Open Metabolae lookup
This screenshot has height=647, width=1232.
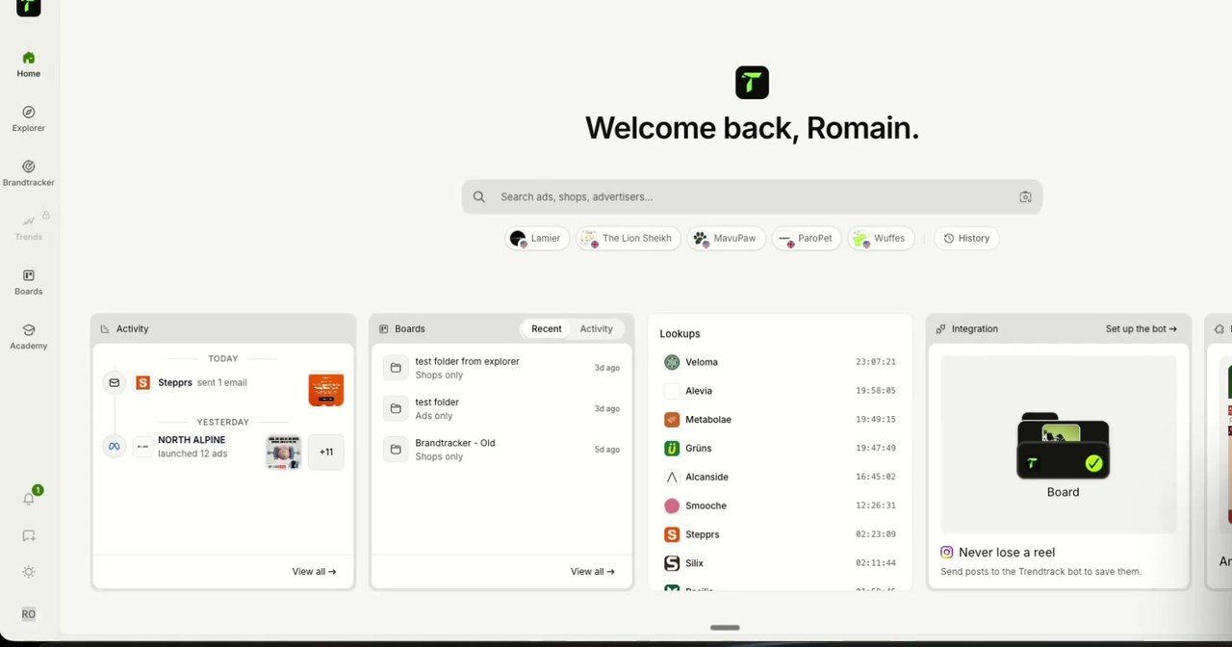click(780, 420)
